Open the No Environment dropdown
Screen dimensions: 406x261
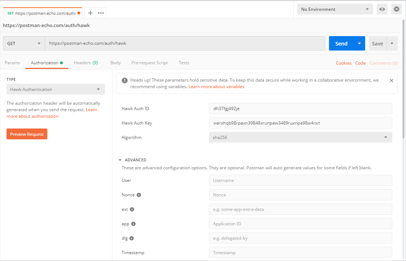(x=335, y=9)
